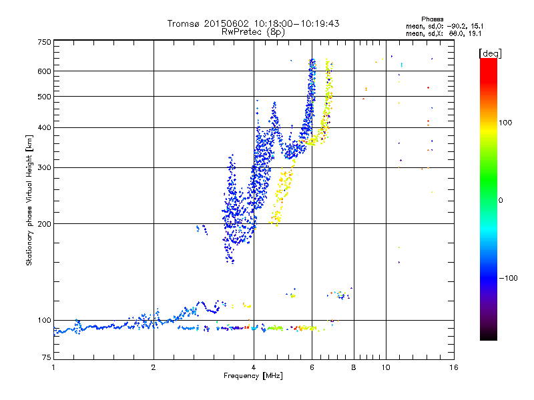Screen dimensions: 534x400
Task: Click the y-axis tick label '750'
Action: click(x=44, y=42)
